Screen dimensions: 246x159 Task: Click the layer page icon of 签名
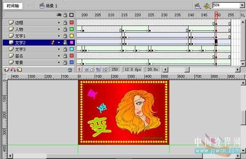11,55
